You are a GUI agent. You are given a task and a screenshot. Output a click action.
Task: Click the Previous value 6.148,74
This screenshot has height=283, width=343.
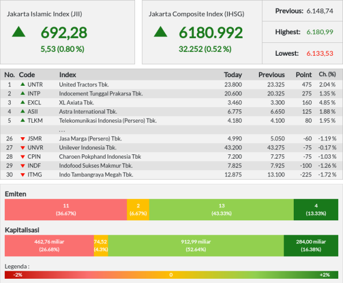[x=320, y=11]
